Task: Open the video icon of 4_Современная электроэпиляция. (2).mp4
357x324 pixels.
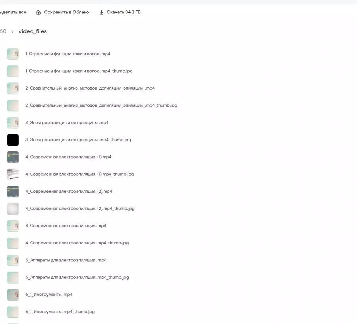Action: (x=13, y=192)
